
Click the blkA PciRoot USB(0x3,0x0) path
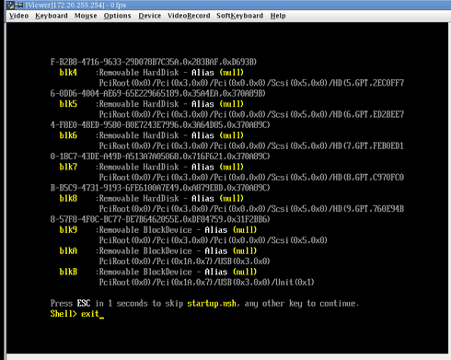184,261
